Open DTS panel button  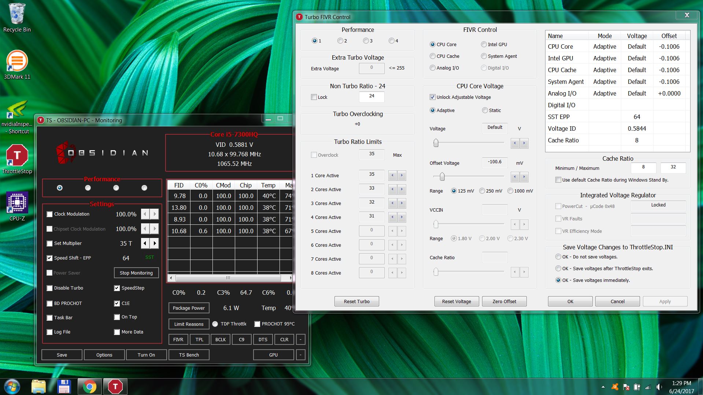(263, 339)
